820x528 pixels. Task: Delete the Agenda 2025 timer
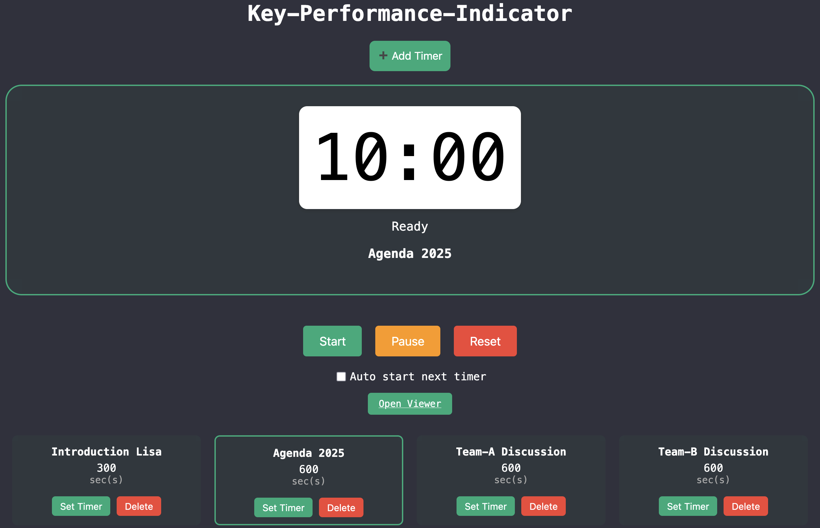click(341, 507)
